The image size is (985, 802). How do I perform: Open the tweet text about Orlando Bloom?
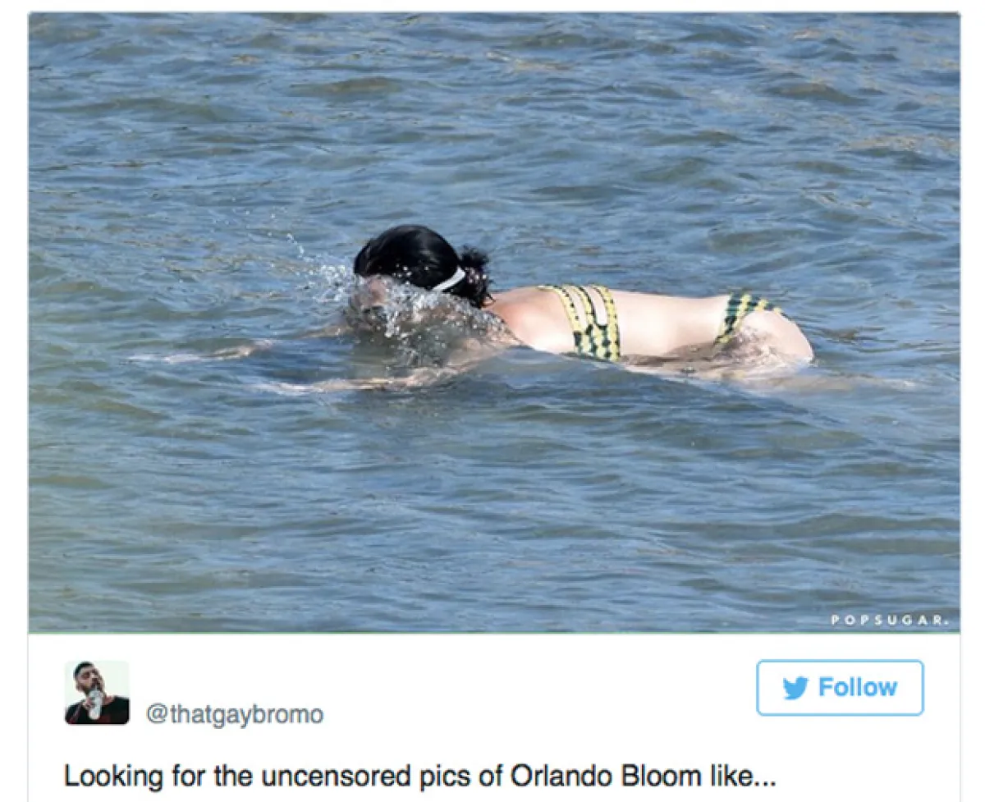(x=419, y=776)
